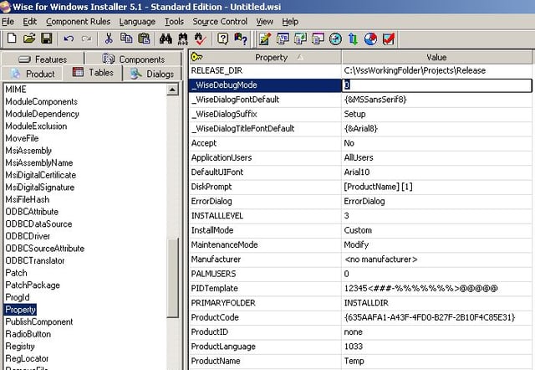This screenshot has height=370, width=535.
Task: Select the MIME table in list
Action: (x=16, y=90)
